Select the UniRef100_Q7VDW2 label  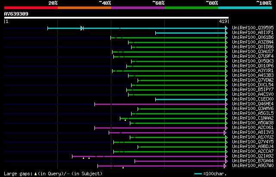coord(253,80)
